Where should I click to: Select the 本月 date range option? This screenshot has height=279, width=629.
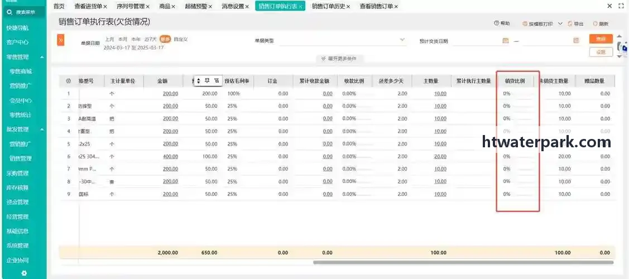[x=123, y=39]
